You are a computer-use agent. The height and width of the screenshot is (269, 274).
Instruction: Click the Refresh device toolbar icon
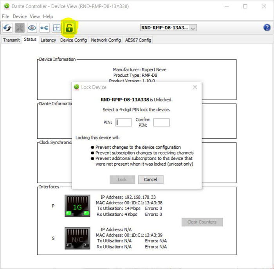7,28
